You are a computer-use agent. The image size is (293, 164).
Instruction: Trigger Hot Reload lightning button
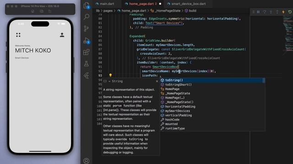[x=283, y=12]
